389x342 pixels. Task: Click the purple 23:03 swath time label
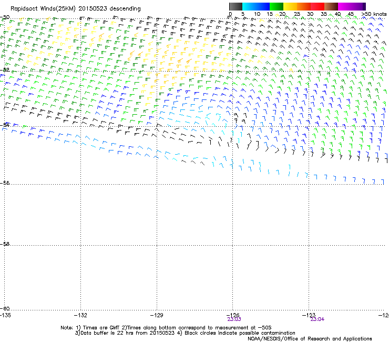point(234,319)
